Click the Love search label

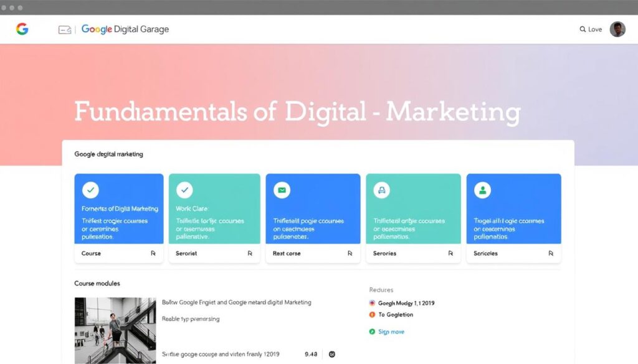[x=595, y=29]
